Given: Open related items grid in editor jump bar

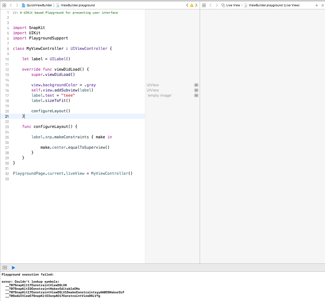Looking at the screenshot, I should click(x=4, y=5).
